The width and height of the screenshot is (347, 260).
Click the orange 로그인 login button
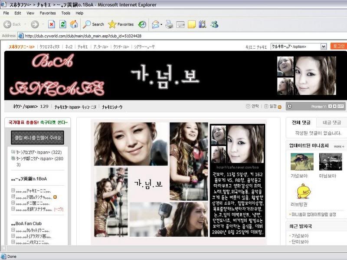339,46
